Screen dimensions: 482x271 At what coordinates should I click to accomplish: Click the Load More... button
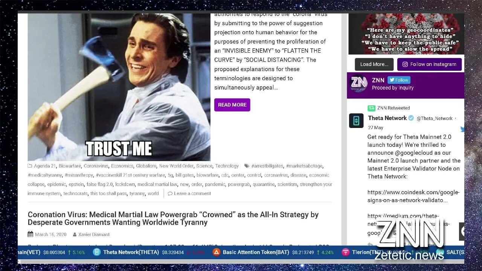pyautogui.click(x=374, y=64)
